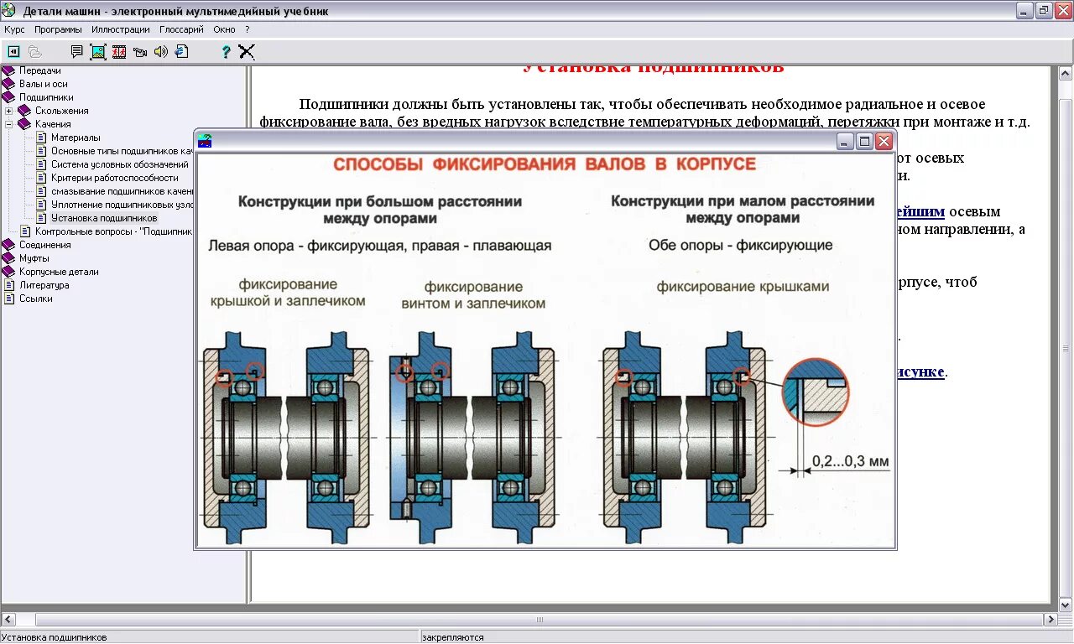Click the Internet Explorer page toolbar icon
This screenshot has height=644, width=1074.
[181, 51]
